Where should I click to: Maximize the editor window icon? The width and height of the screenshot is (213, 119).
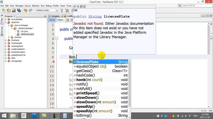(x=211, y=16)
